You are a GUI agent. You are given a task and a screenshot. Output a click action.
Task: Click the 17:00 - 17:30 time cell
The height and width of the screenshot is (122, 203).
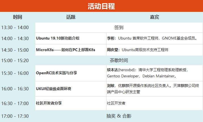pos(15,116)
